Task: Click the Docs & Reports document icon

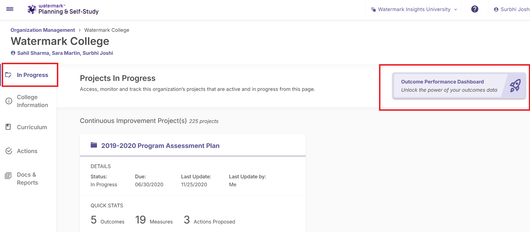Action: [x=8, y=176]
